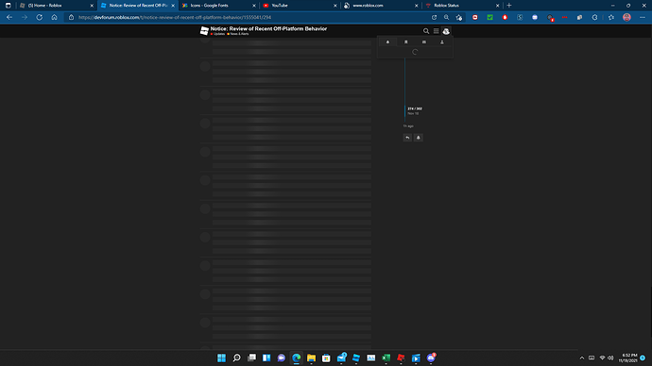This screenshot has width=652, height=366.
Task: Switch to the www.roblox.com tab
Action: (380, 6)
